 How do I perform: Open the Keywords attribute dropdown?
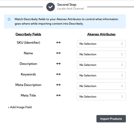pos(101,76)
